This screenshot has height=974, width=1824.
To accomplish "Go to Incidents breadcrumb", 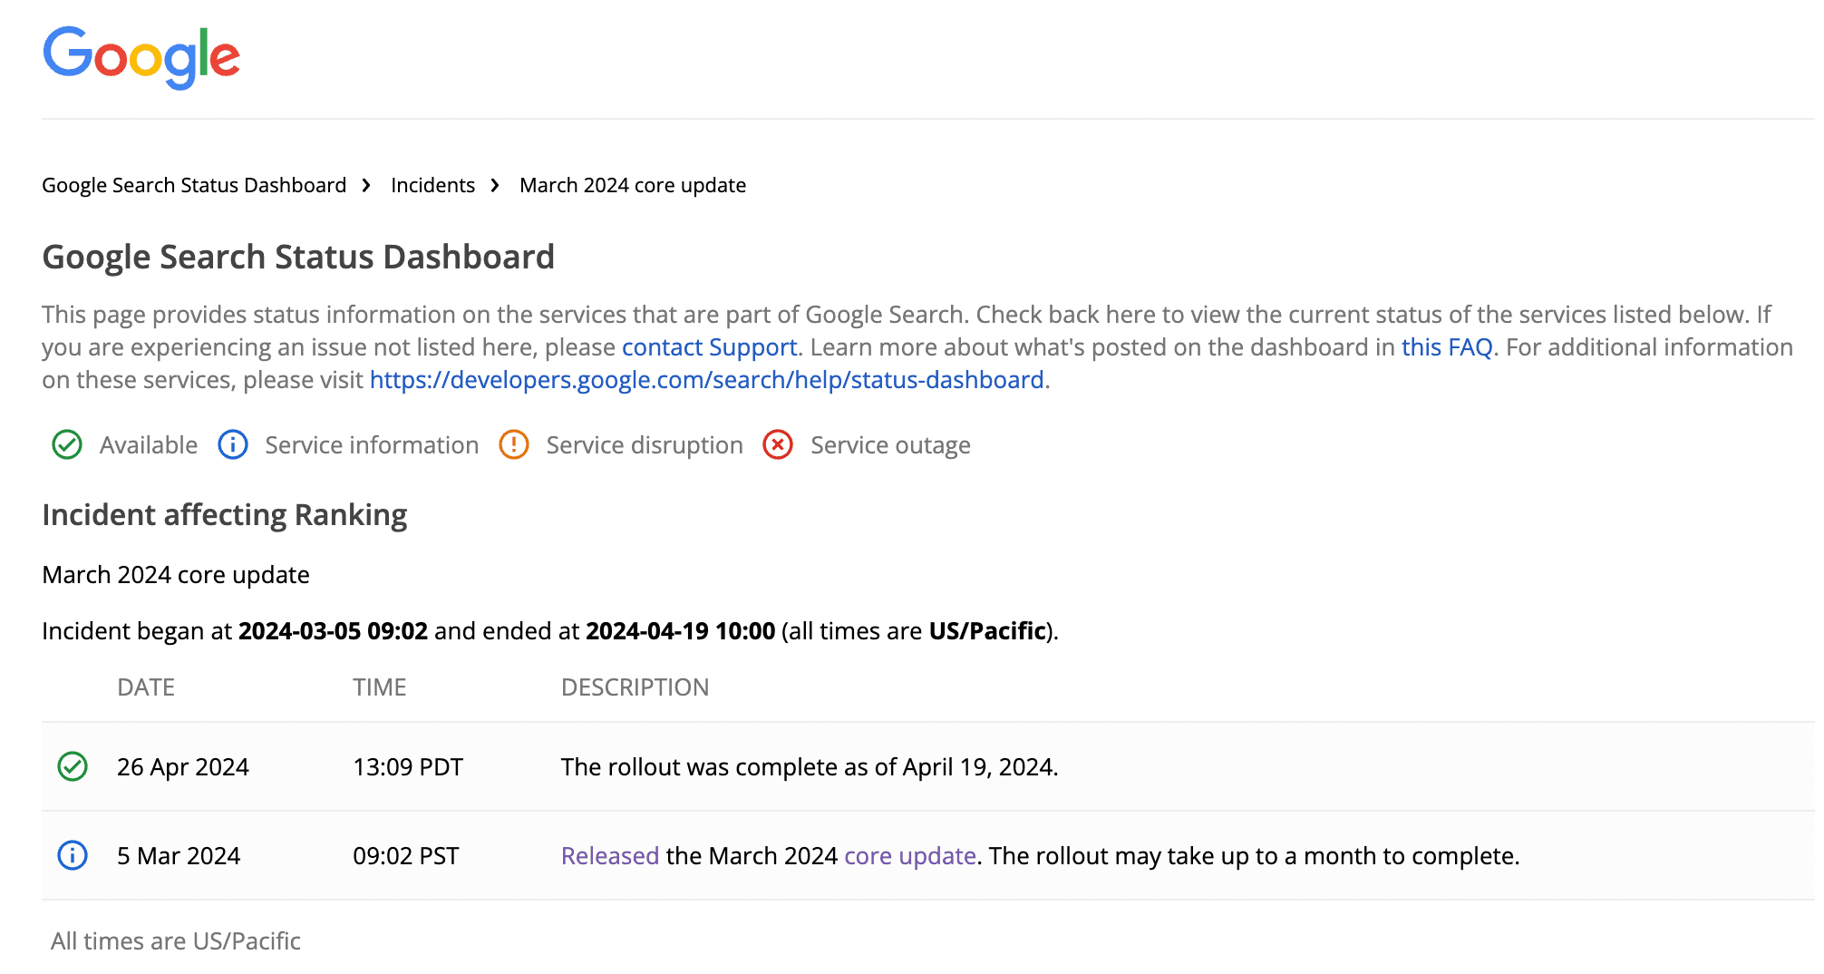I will pos(432,185).
